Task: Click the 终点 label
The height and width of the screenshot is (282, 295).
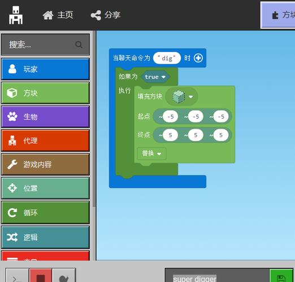Action: pos(144,135)
